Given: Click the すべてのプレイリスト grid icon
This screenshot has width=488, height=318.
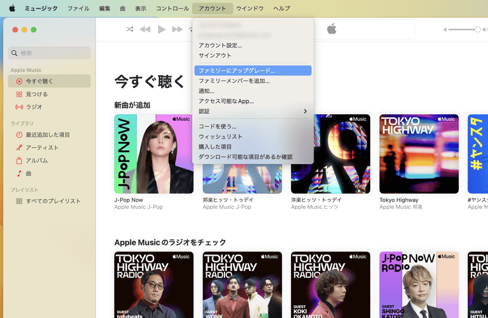Looking at the screenshot, I should pyautogui.click(x=20, y=201).
